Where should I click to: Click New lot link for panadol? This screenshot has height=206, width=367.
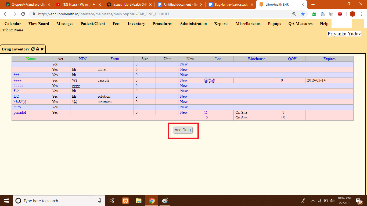pos(184,112)
